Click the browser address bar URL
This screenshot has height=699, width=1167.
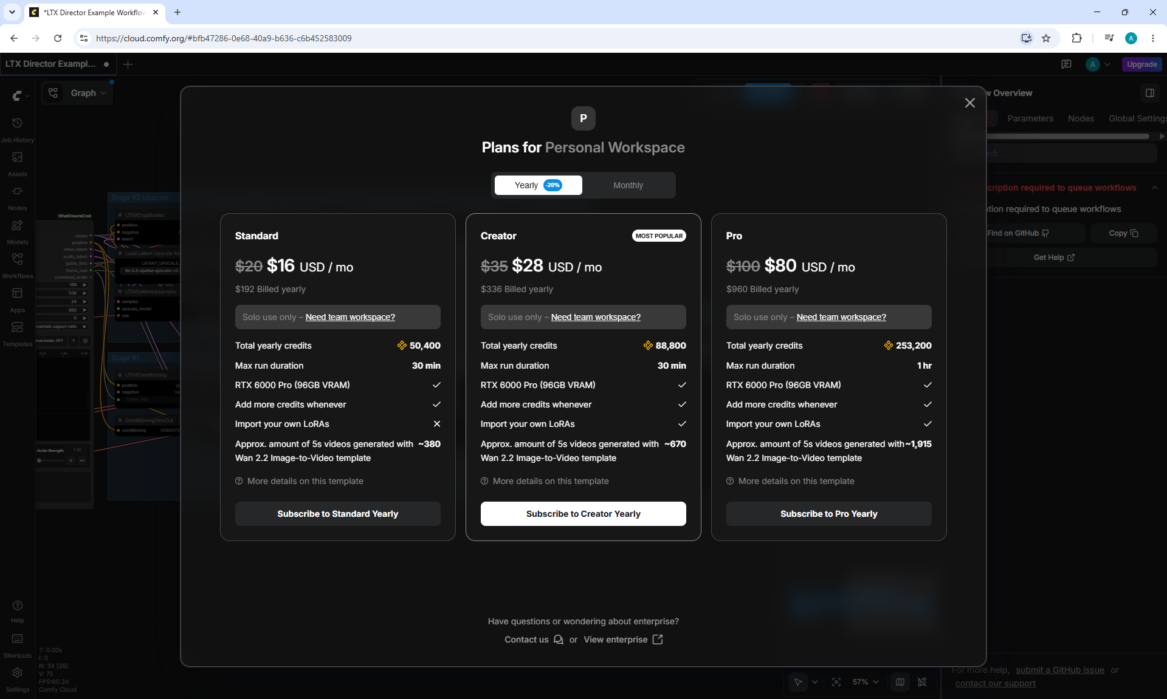click(x=224, y=38)
